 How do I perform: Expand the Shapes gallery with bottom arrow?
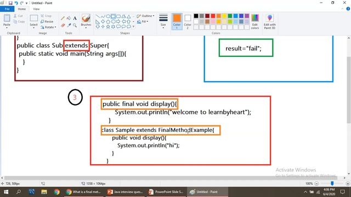(x=133, y=27)
